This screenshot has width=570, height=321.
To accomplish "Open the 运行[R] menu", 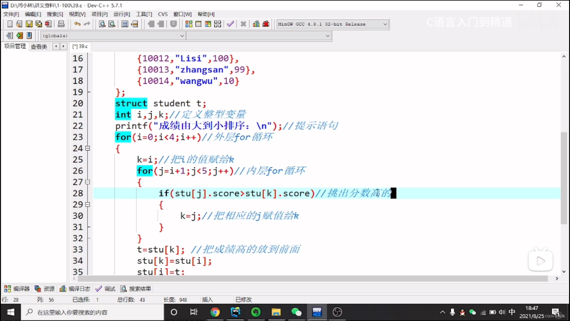I will point(122,14).
